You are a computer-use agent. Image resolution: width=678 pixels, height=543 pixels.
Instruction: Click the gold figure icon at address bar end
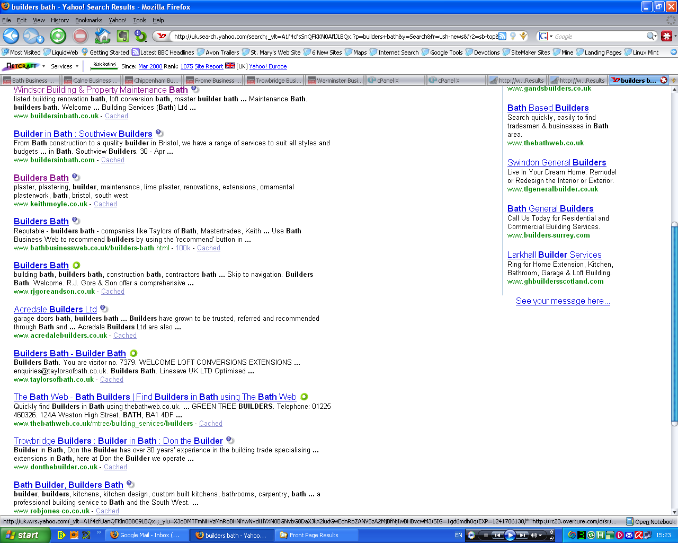(x=523, y=36)
